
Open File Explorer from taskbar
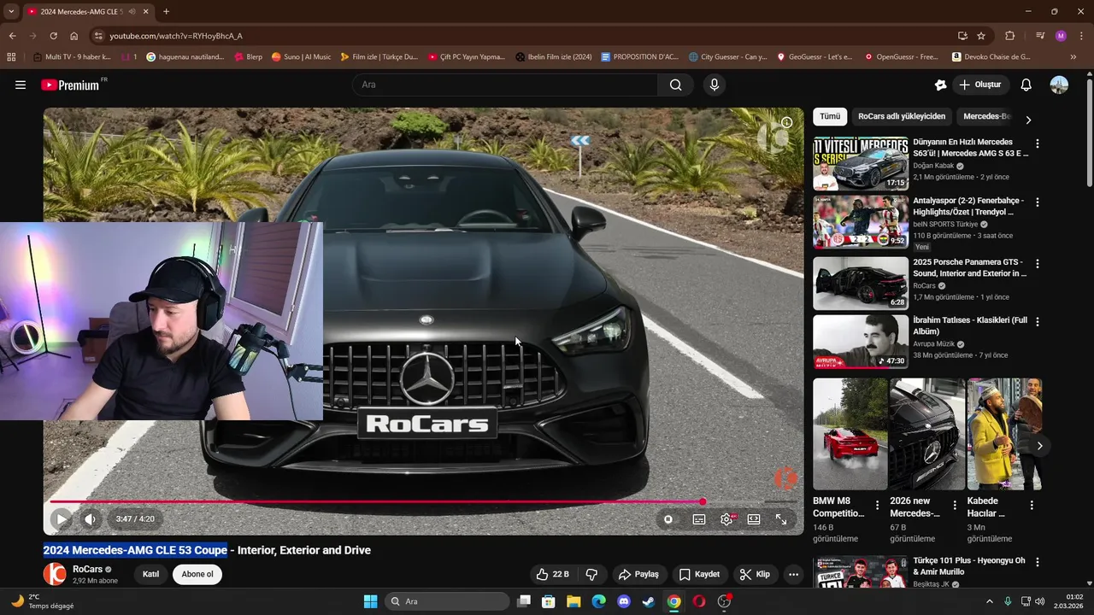point(573,601)
